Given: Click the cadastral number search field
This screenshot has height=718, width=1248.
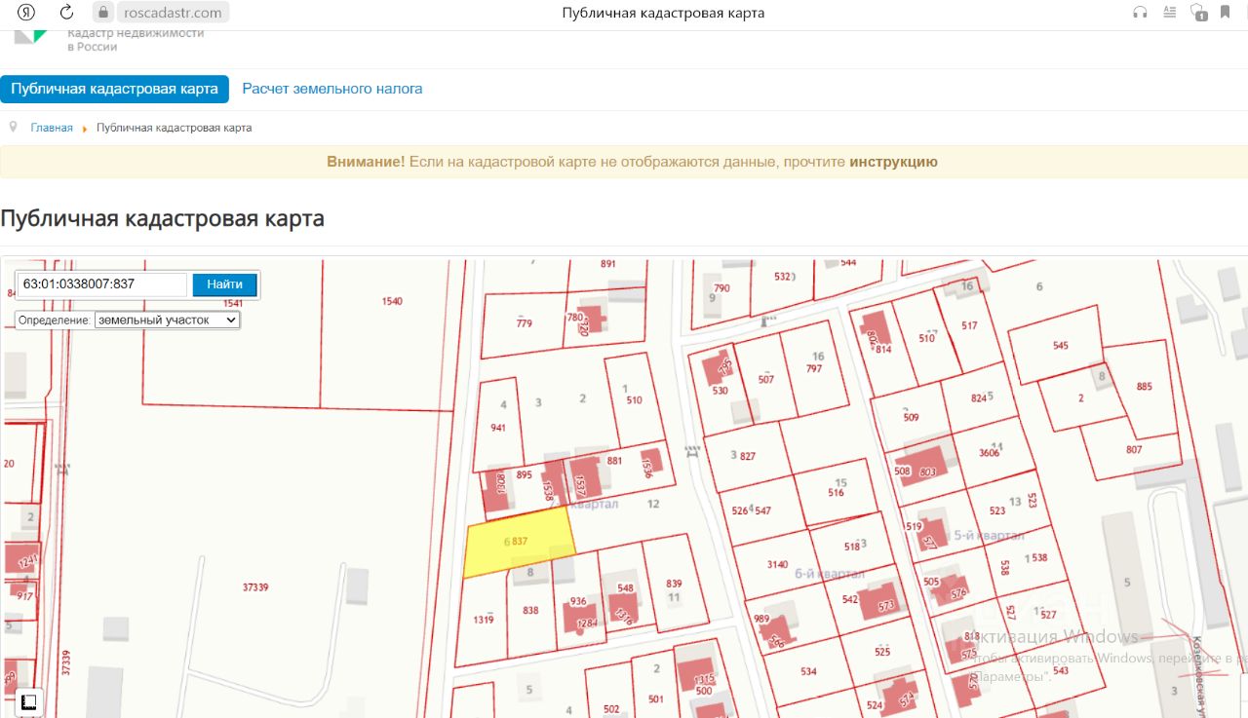Looking at the screenshot, I should (101, 284).
